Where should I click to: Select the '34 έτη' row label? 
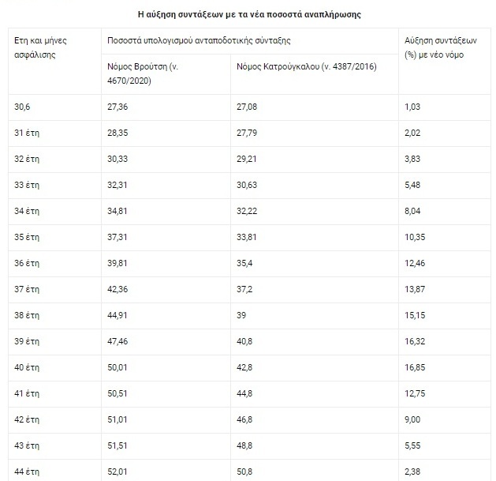coord(27,211)
